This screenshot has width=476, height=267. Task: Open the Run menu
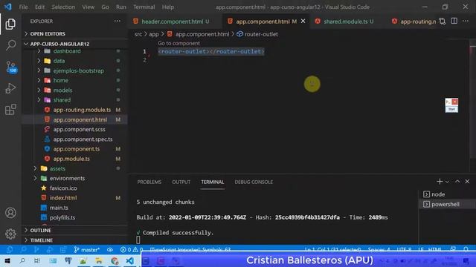(x=120, y=7)
